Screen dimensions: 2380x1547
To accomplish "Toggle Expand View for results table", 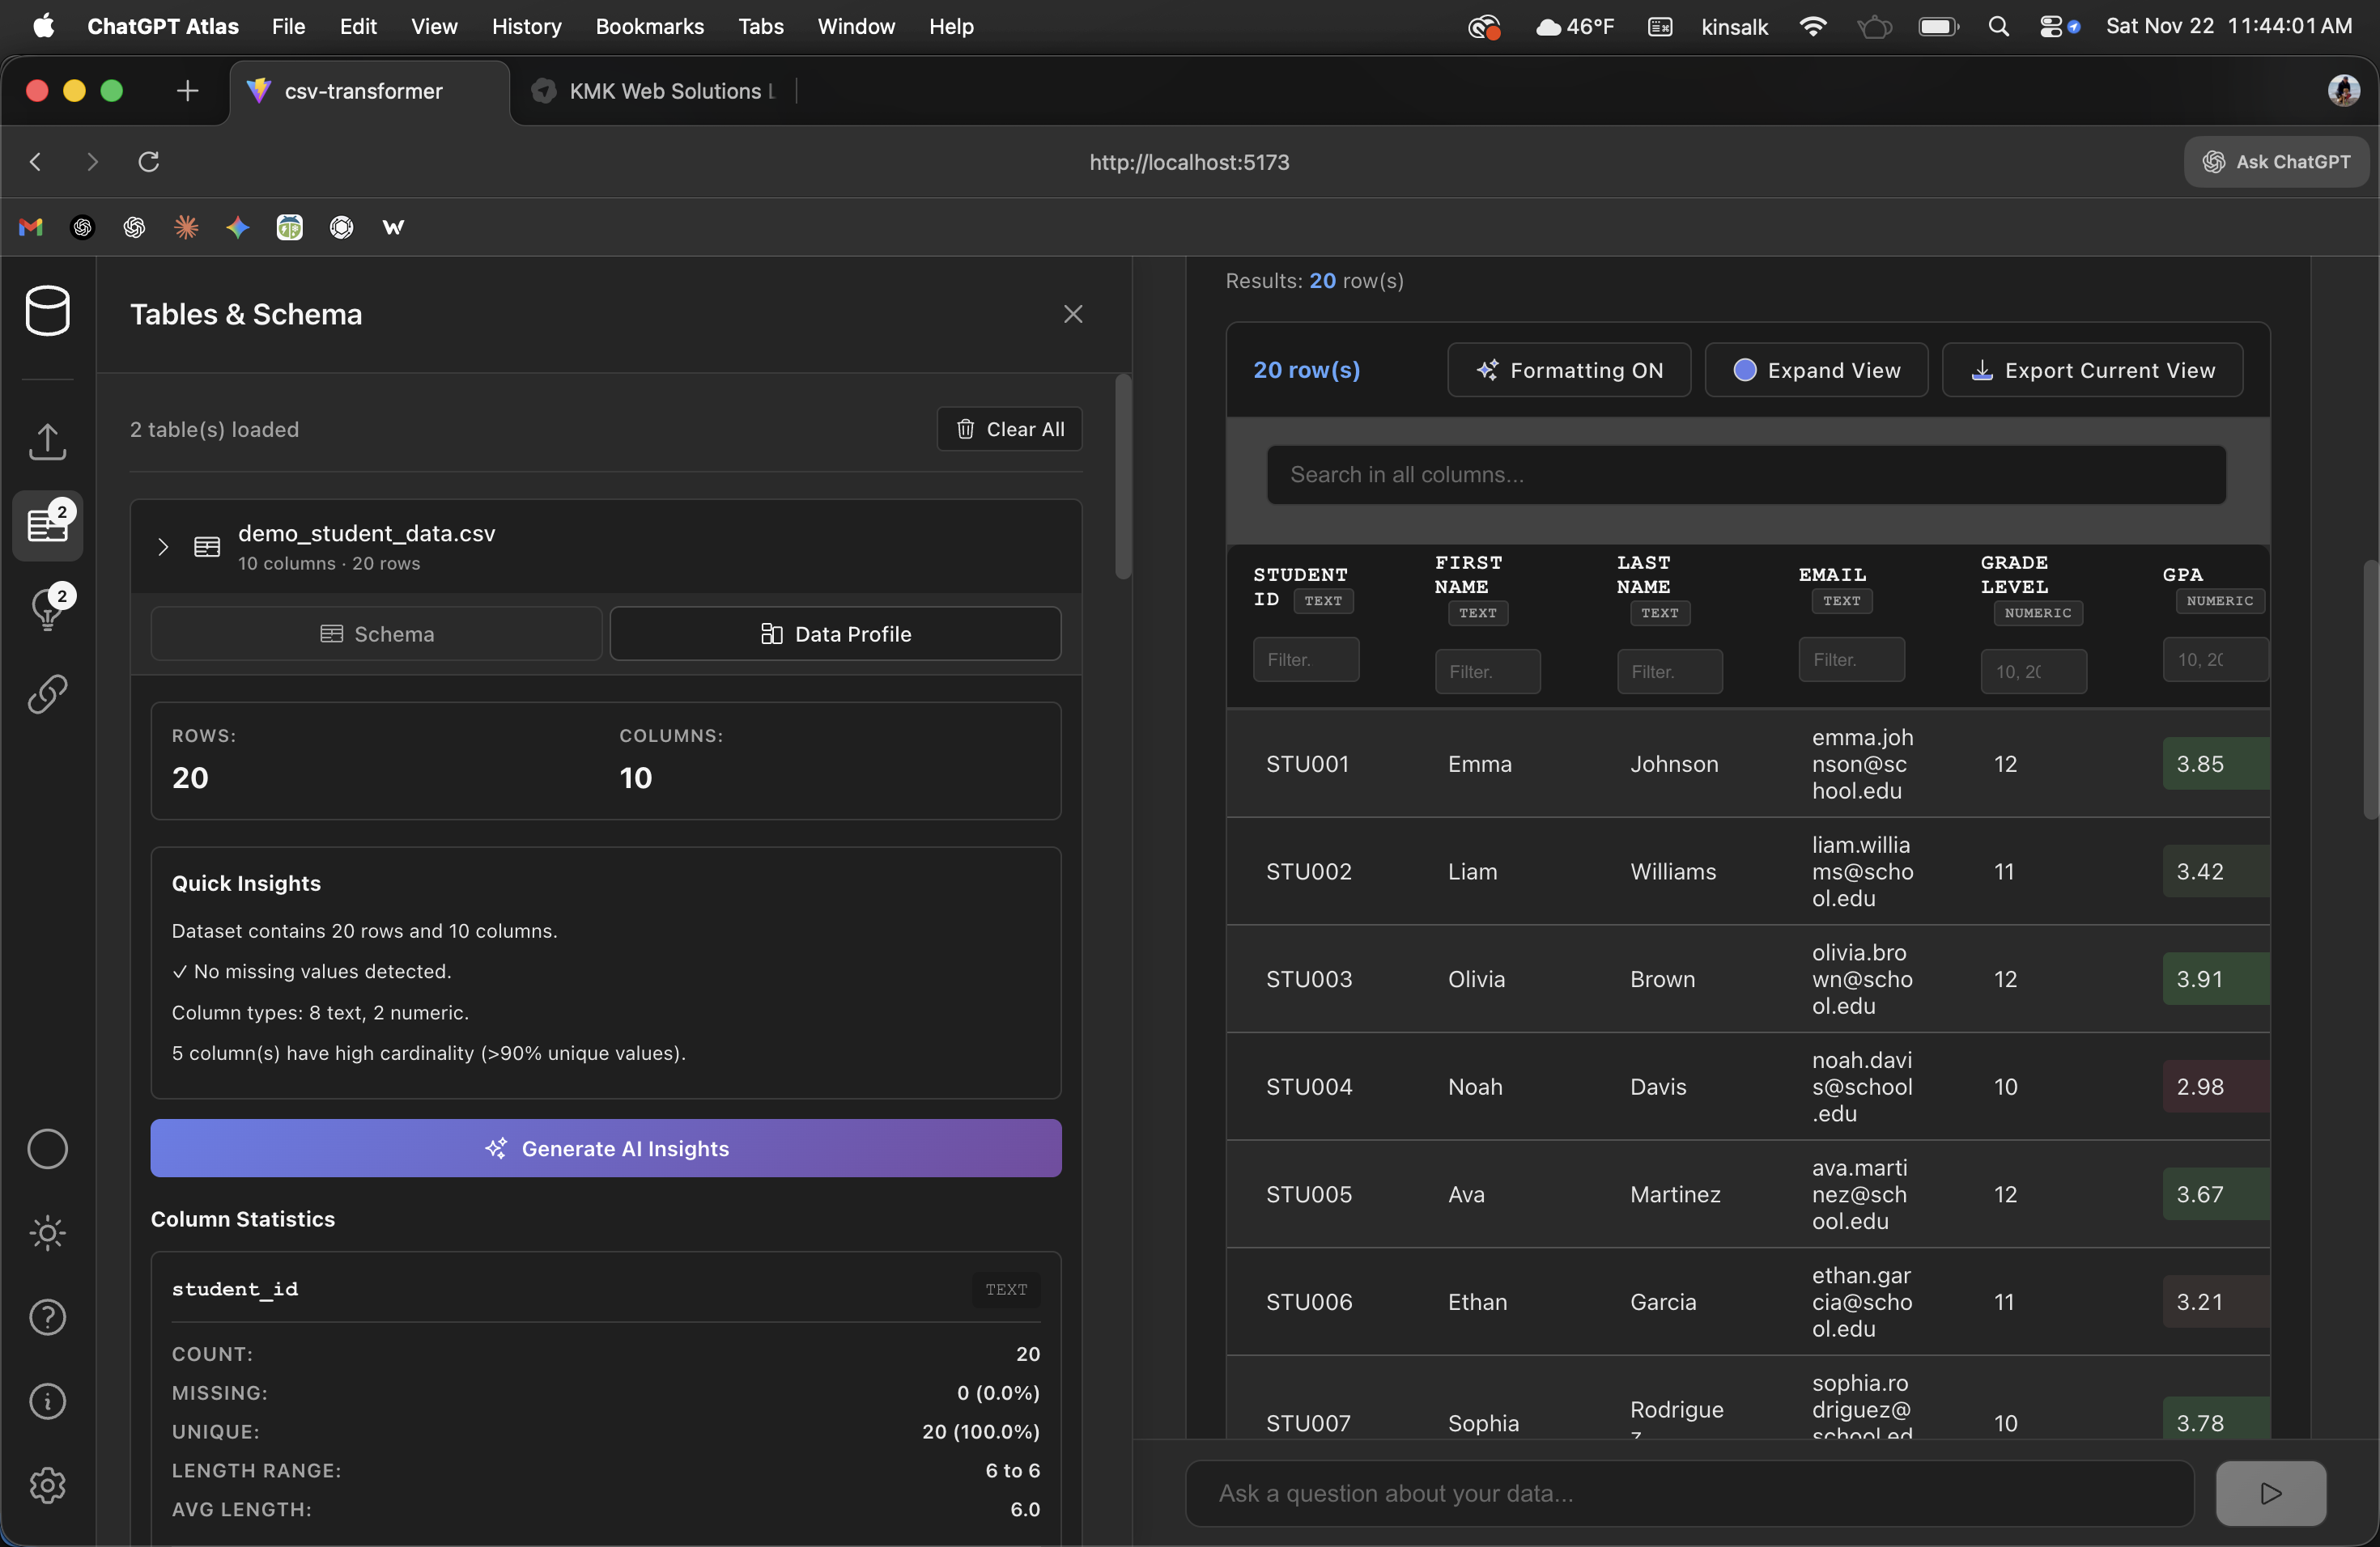I will (x=1815, y=370).
